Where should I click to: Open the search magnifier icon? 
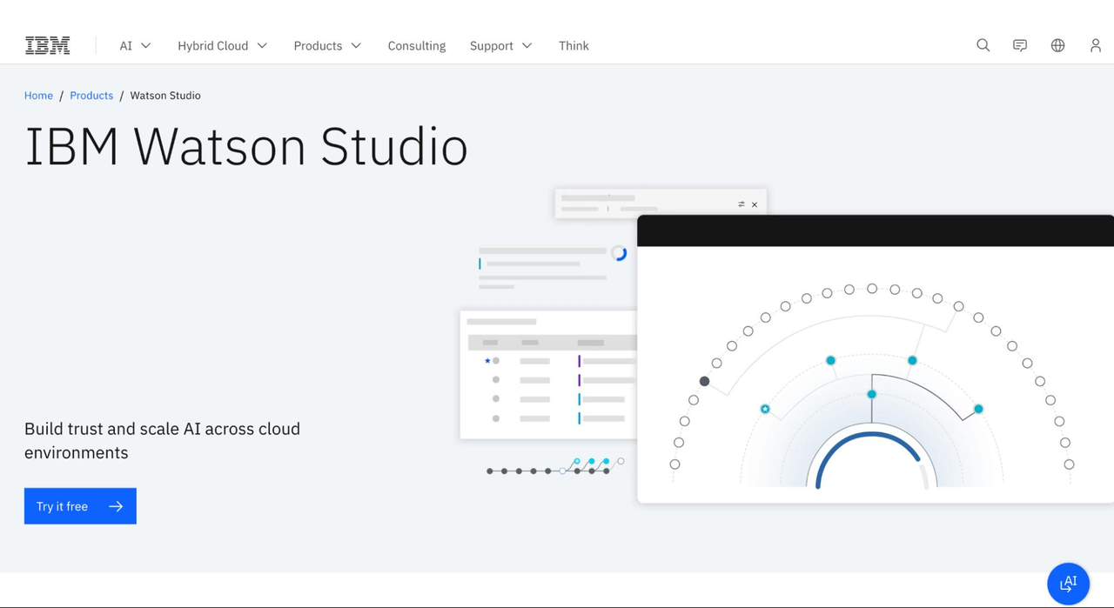[x=983, y=45]
